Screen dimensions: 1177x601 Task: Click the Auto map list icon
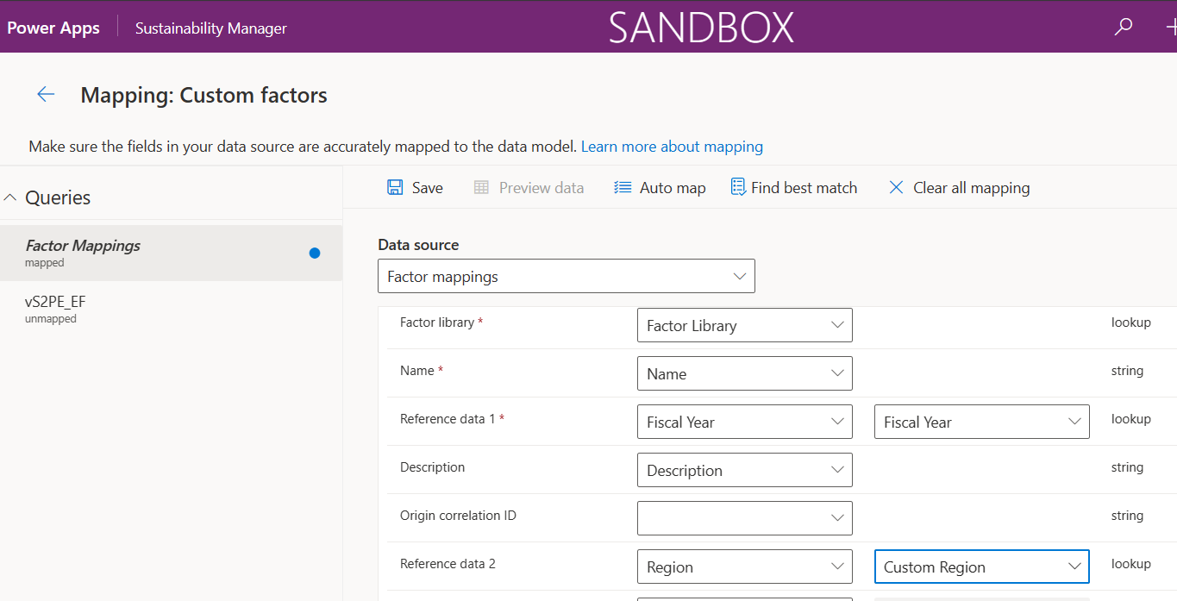point(623,187)
